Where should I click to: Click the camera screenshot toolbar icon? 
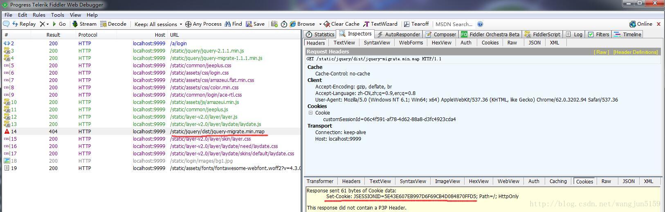(x=274, y=24)
